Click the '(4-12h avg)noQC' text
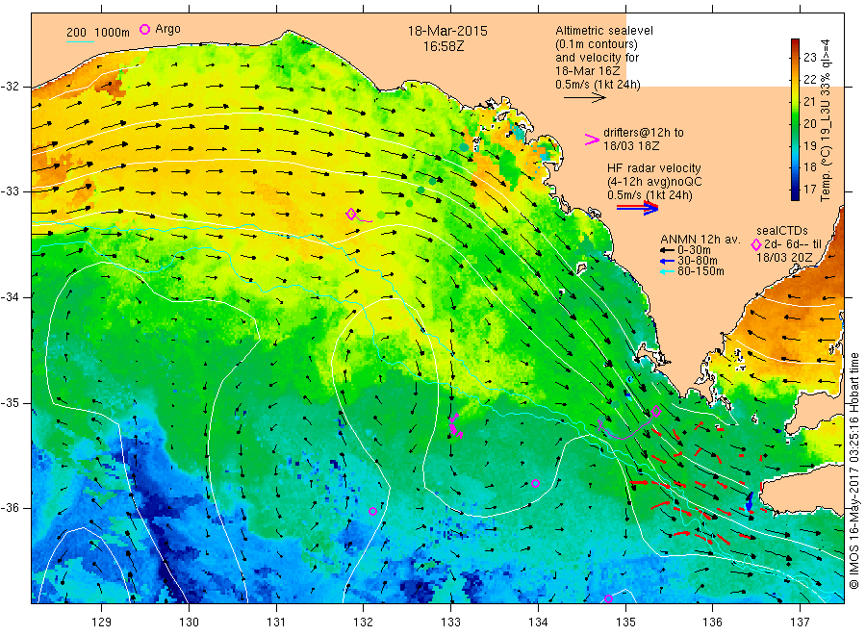 click(654, 182)
